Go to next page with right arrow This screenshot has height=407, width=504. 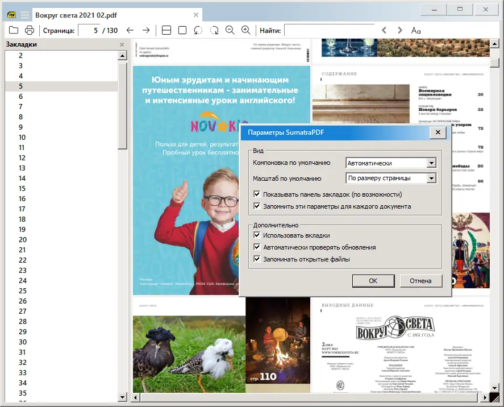pos(146,30)
